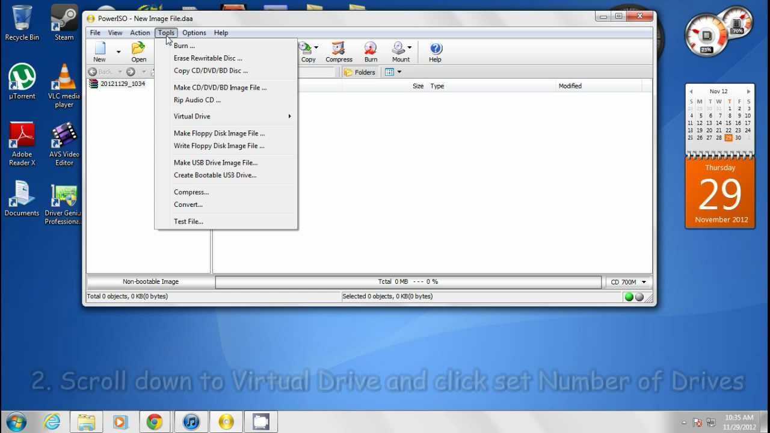Open Internet Explorer from taskbar
Screen dimensions: 770x433
(53, 422)
